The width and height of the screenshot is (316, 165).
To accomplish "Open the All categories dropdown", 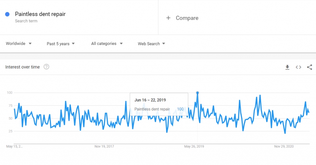I will click(107, 44).
